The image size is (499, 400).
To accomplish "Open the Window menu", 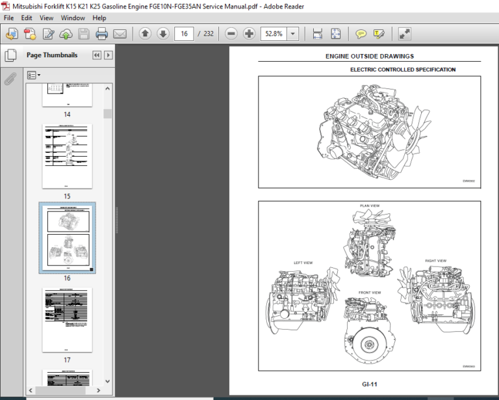I will (73, 18).
